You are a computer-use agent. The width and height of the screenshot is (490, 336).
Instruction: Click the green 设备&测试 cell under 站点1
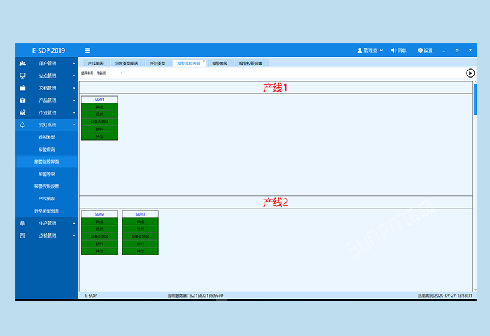click(99, 122)
